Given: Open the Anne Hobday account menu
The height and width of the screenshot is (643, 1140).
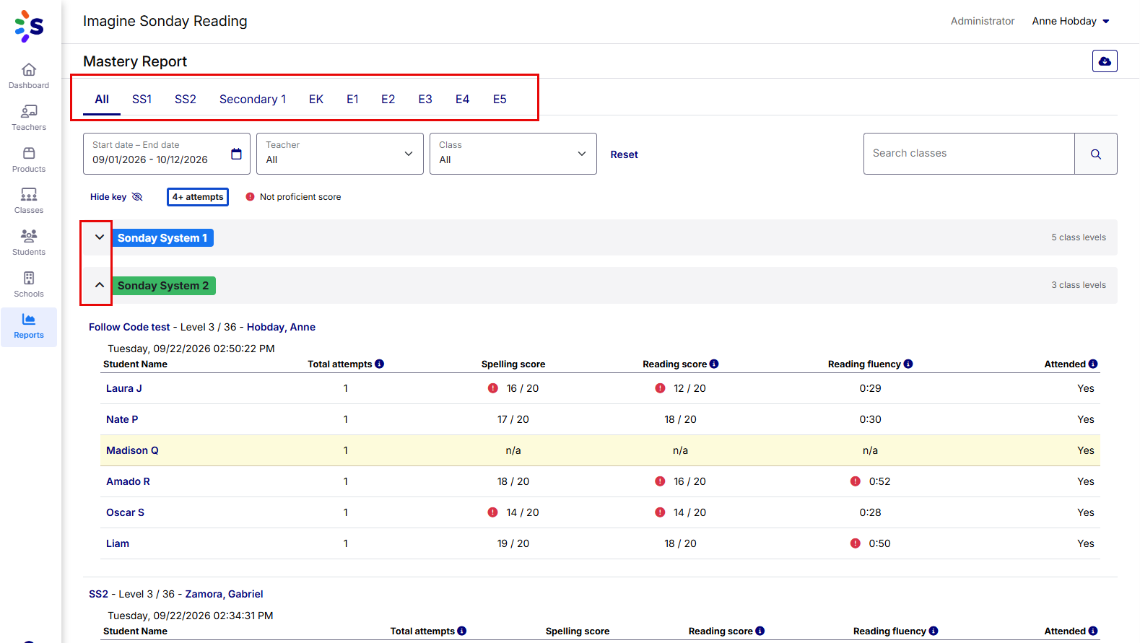Looking at the screenshot, I should (x=1071, y=21).
